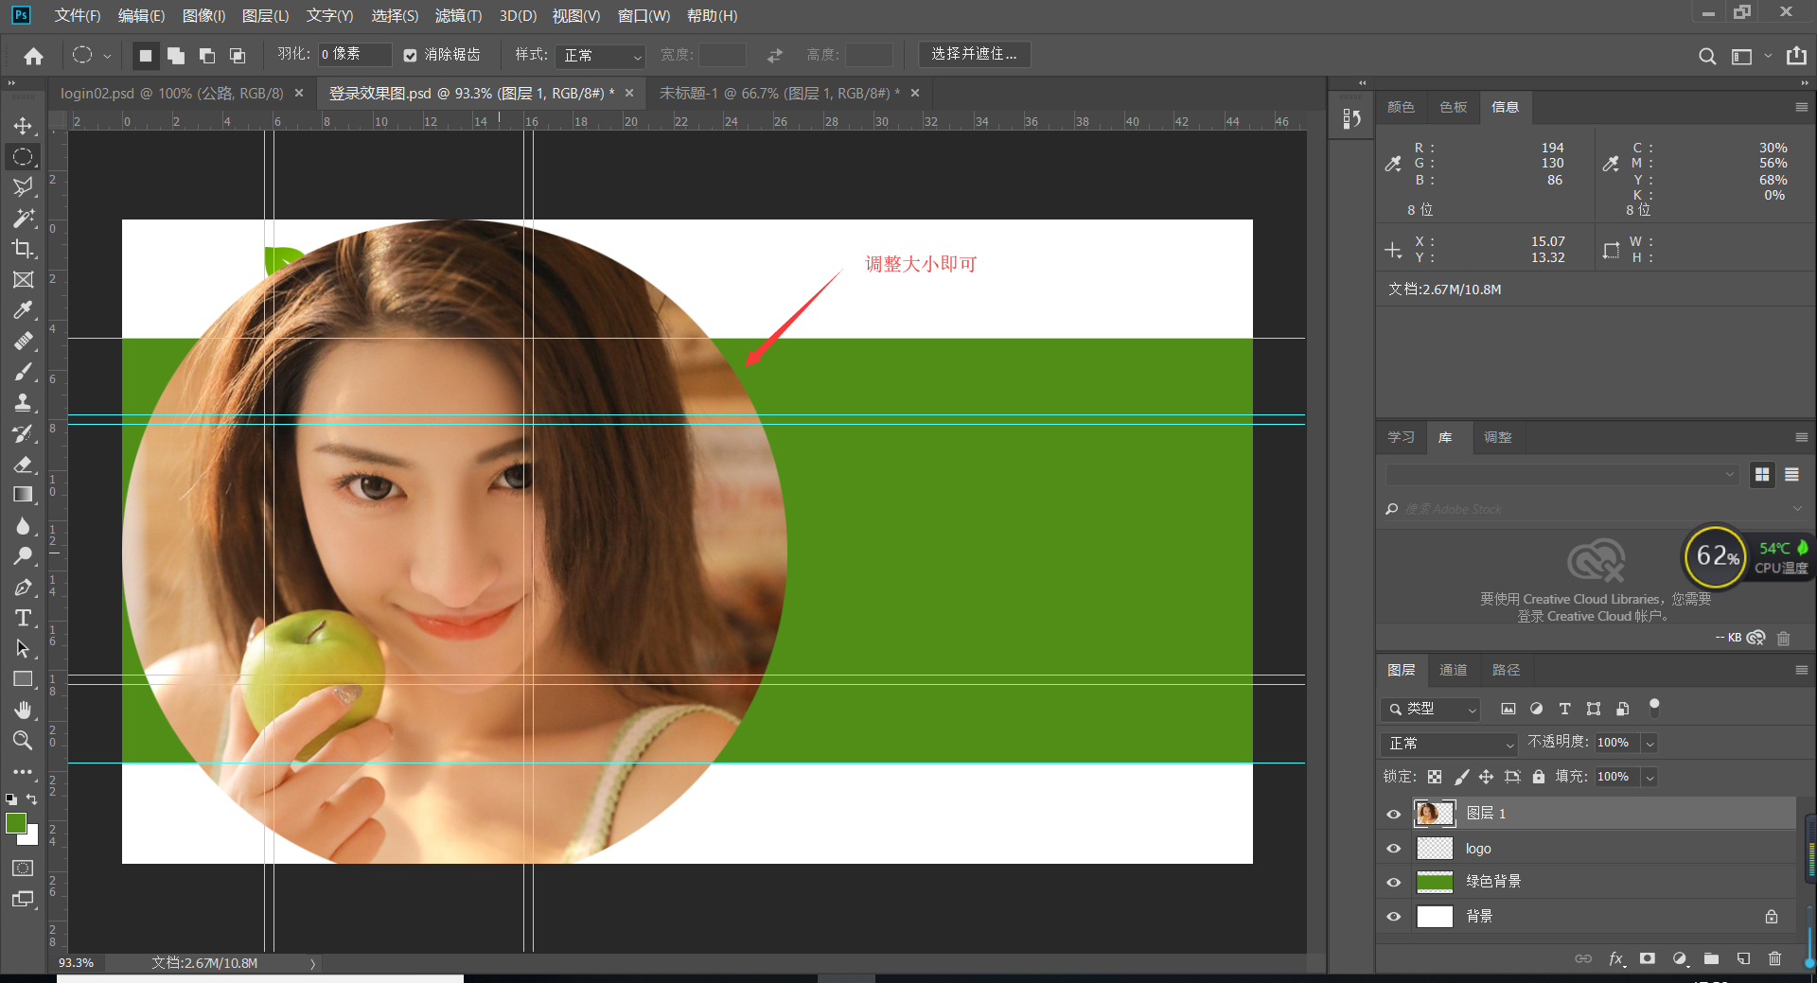This screenshot has width=1817, height=983.
Task: Switch to the 色板 tab
Action: tap(1453, 107)
